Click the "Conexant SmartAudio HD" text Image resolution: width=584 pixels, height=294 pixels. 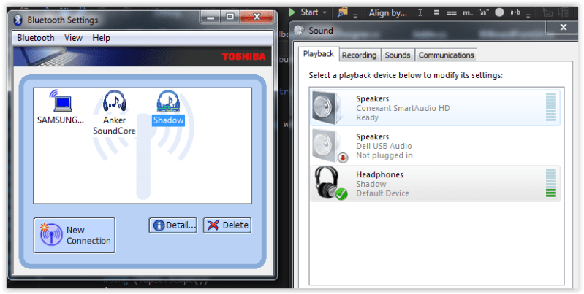pos(403,108)
